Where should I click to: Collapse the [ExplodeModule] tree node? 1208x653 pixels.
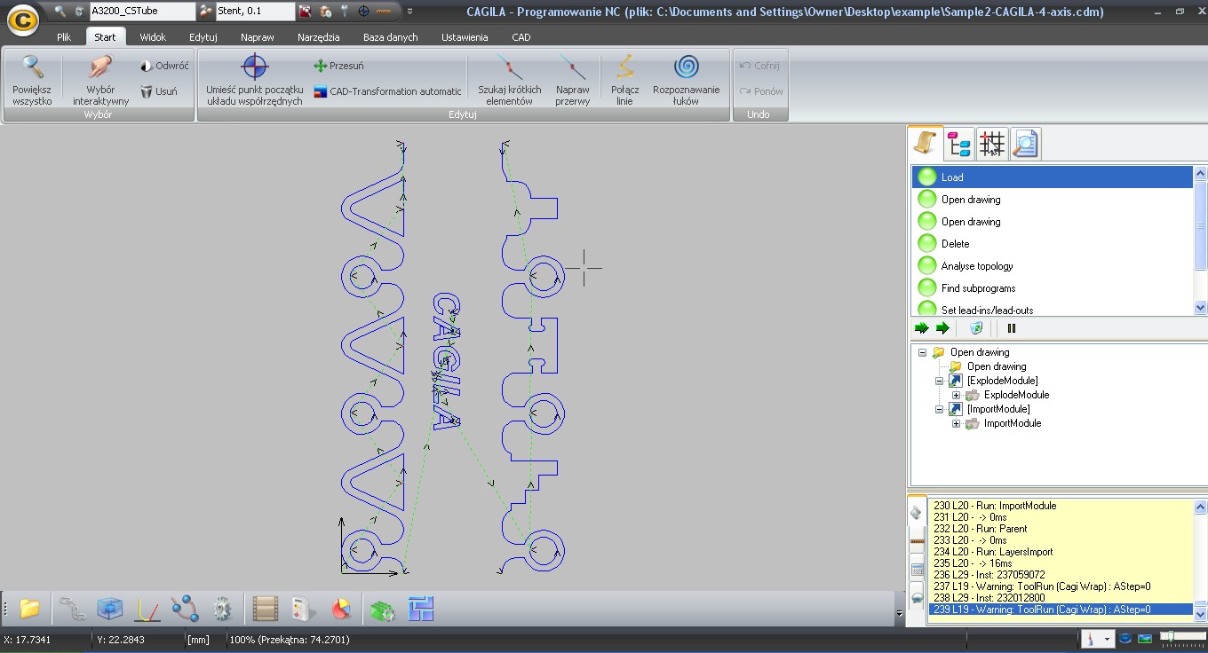940,381
